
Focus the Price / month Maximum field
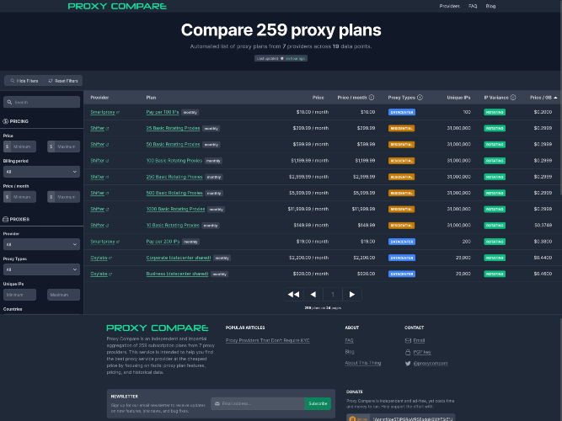(x=64, y=197)
